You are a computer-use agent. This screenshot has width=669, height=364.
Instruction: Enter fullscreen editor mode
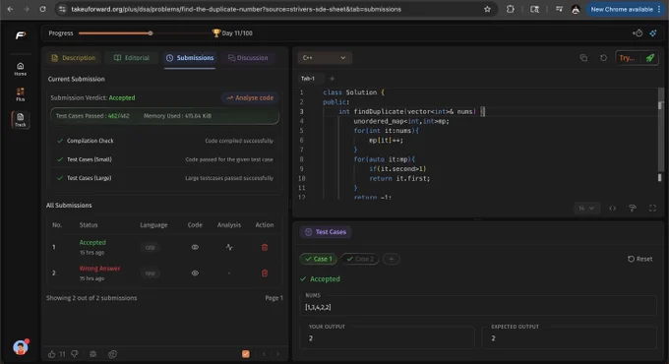click(x=652, y=209)
